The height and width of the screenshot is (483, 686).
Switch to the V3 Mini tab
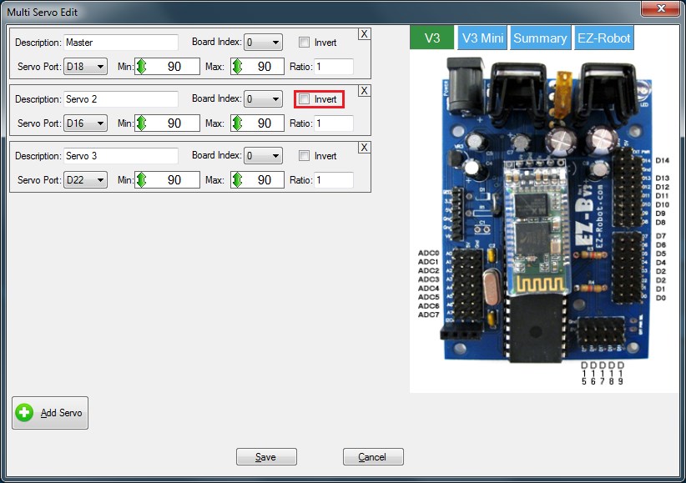pos(482,38)
